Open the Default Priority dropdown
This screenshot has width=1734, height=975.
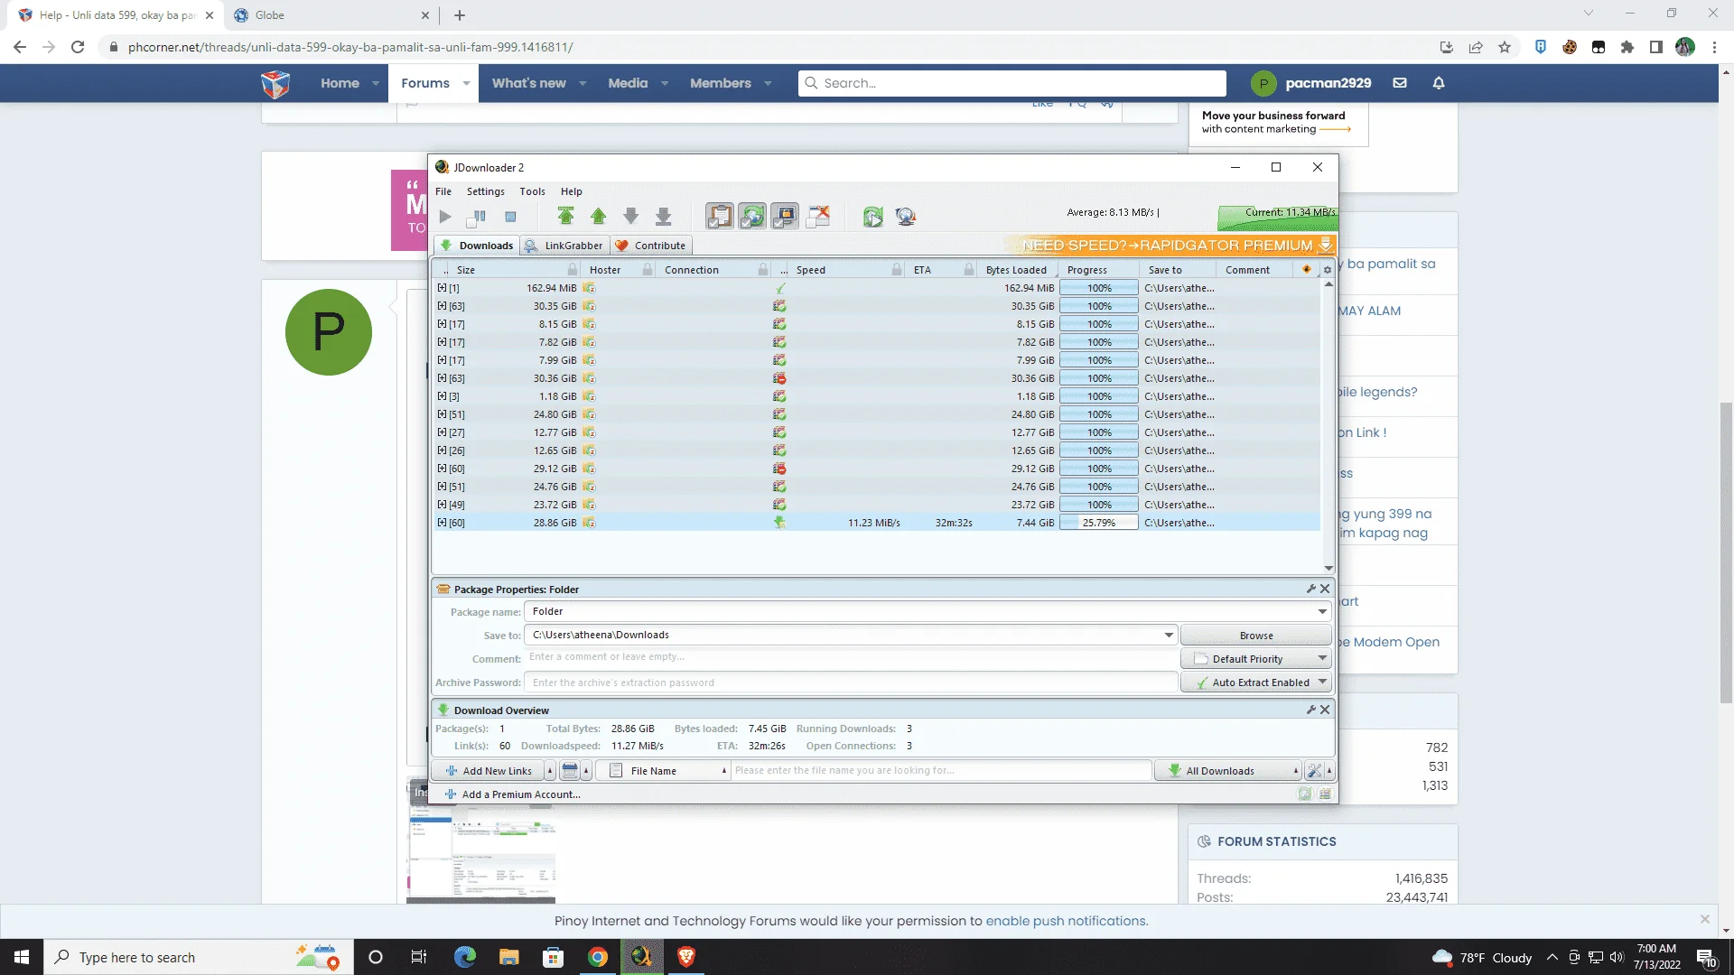click(1255, 659)
